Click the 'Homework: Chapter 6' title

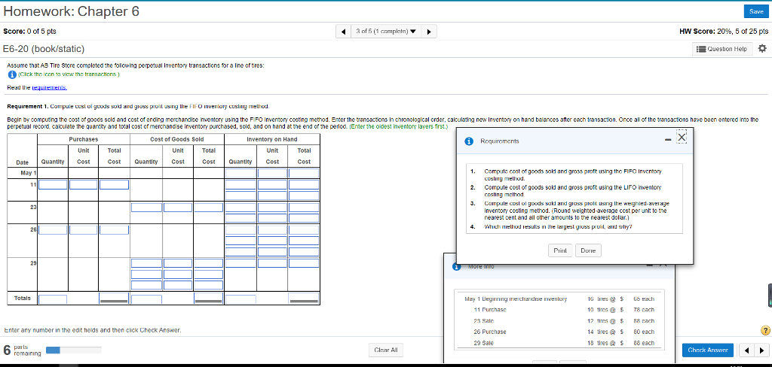coord(72,11)
